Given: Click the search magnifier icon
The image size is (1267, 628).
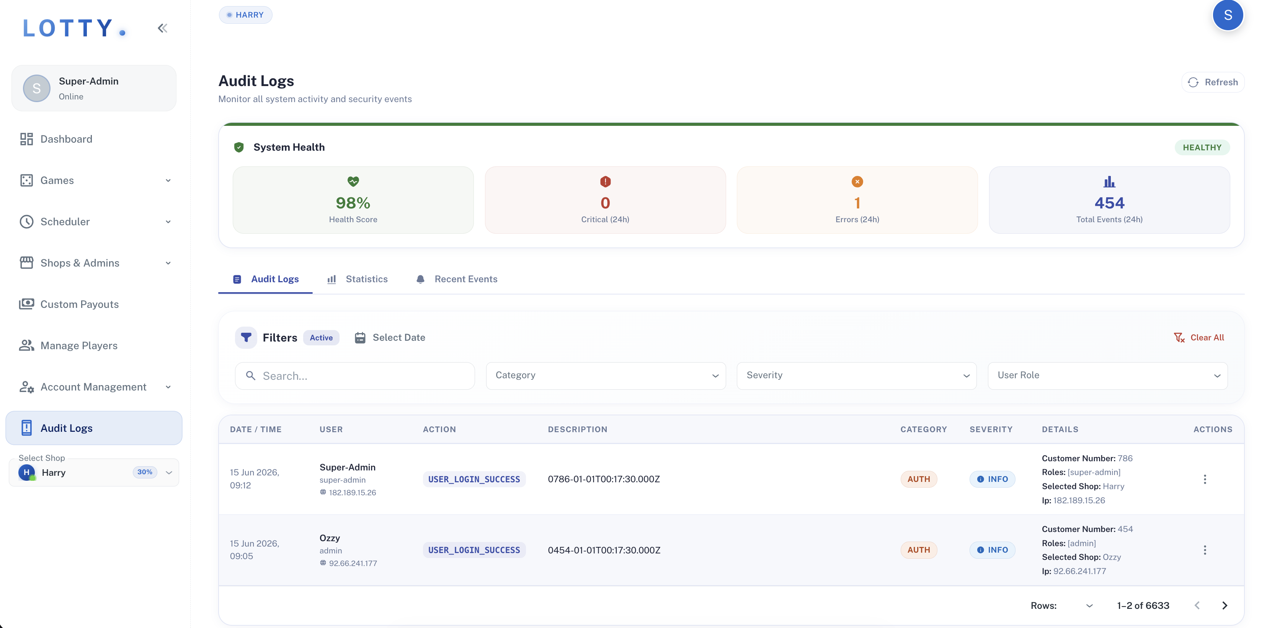Looking at the screenshot, I should tap(251, 376).
